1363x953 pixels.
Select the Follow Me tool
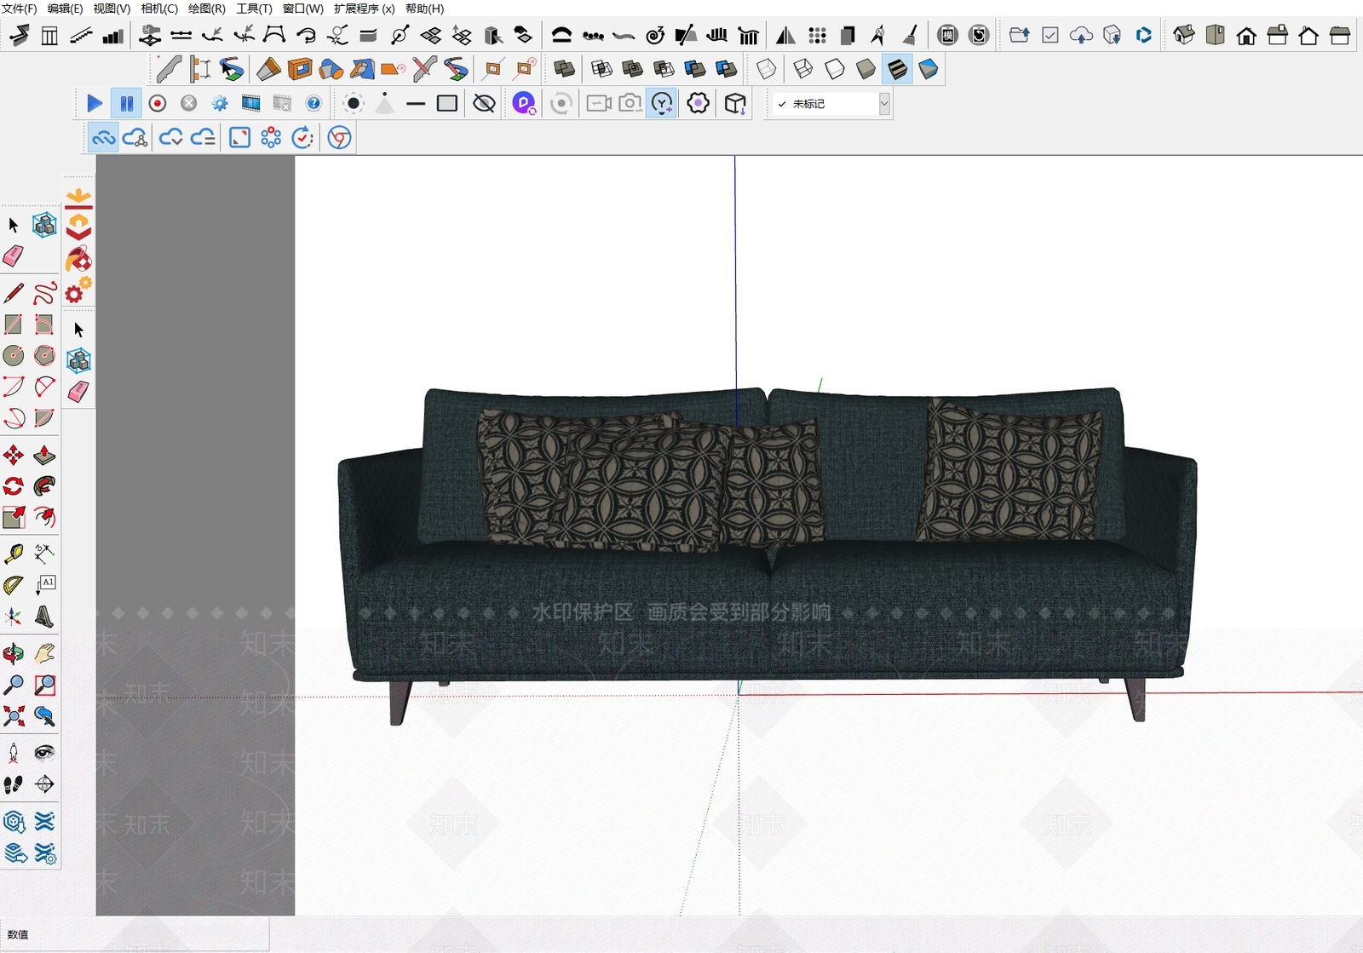click(45, 486)
